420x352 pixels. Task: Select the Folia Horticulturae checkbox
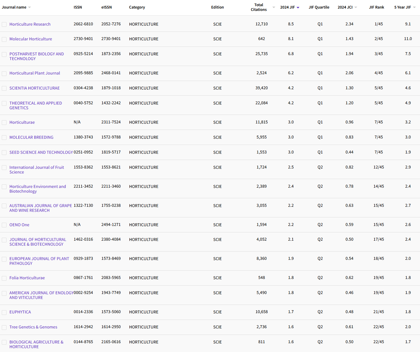click(4, 278)
